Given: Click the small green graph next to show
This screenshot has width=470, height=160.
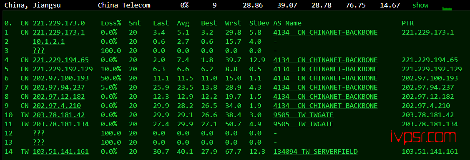Looking at the screenshot, I should tap(447, 9).
